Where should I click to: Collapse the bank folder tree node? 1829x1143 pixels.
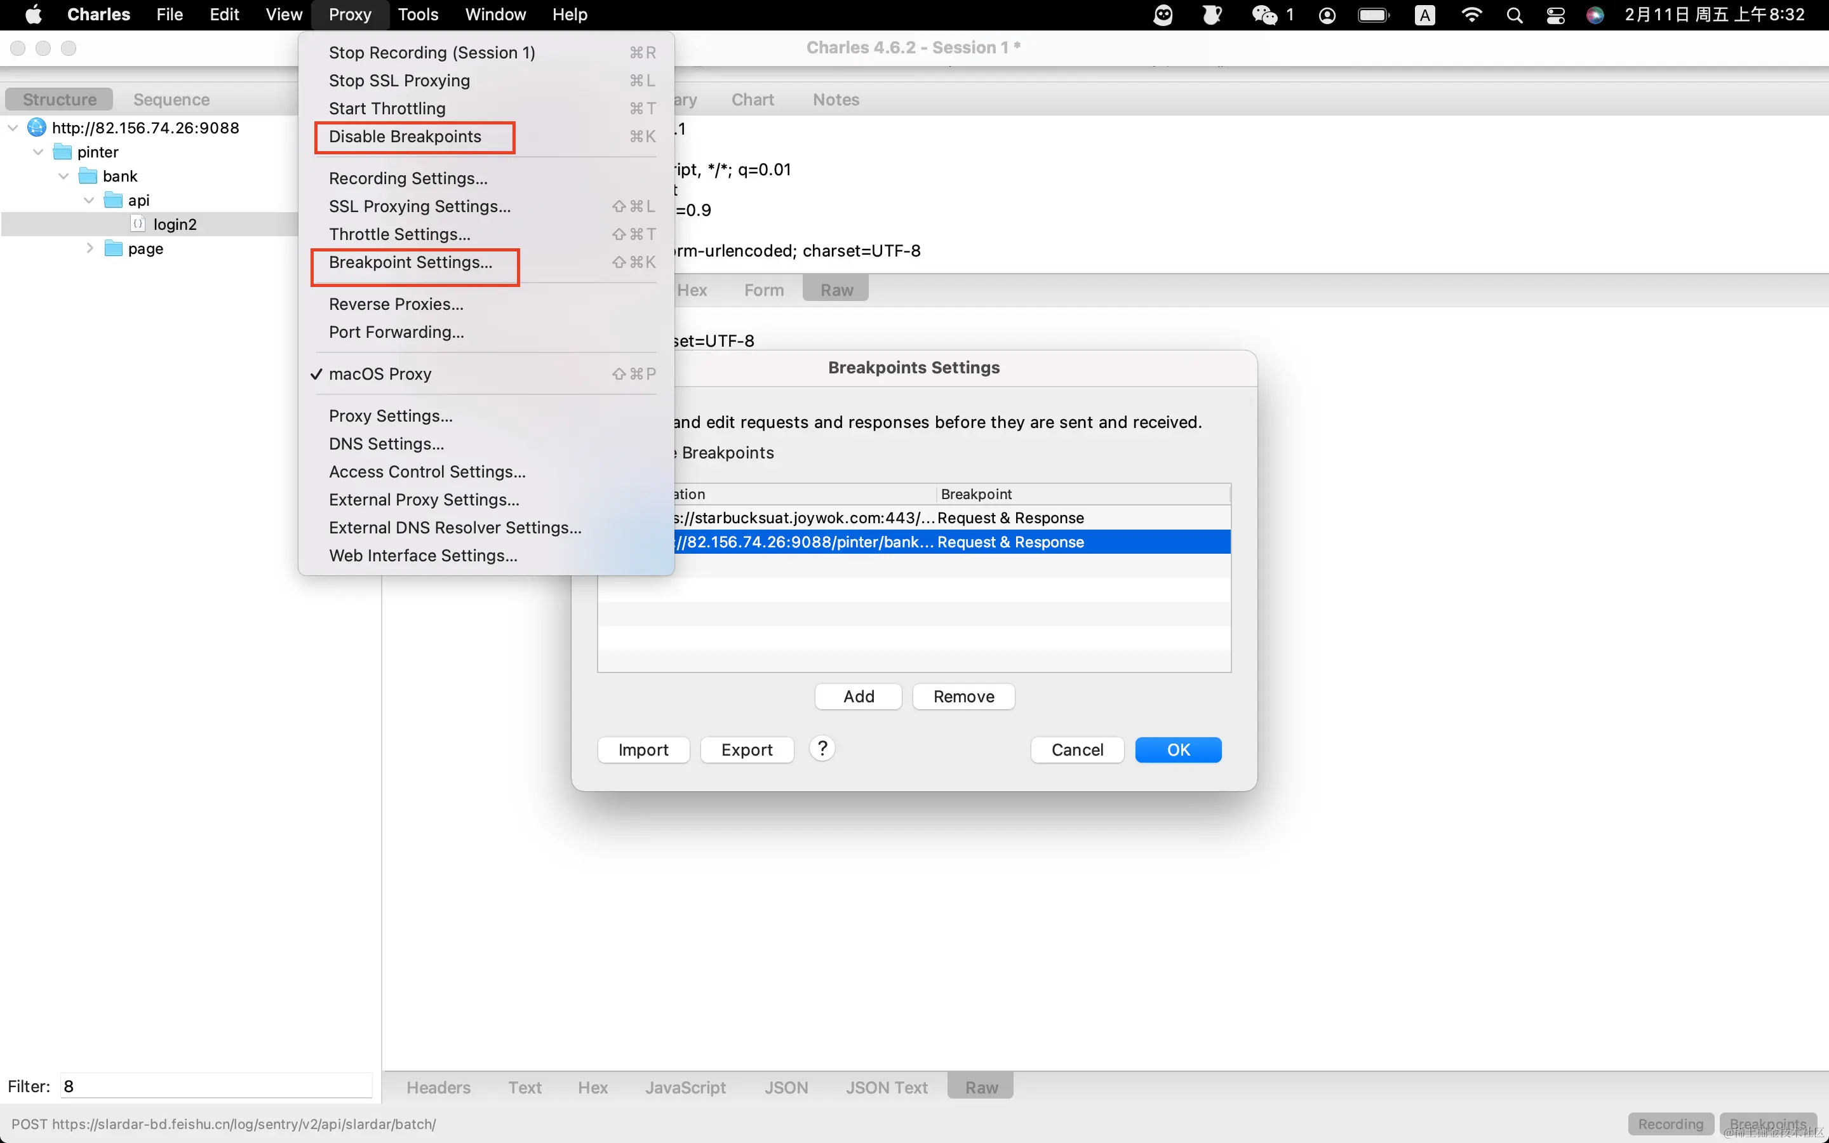(x=64, y=176)
